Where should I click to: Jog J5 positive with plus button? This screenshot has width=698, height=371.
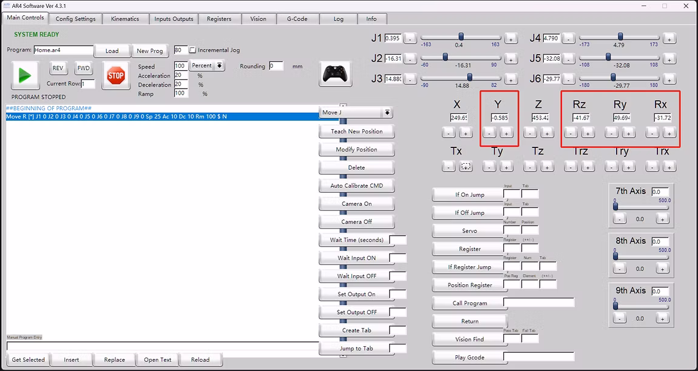(x=669, y=59)
